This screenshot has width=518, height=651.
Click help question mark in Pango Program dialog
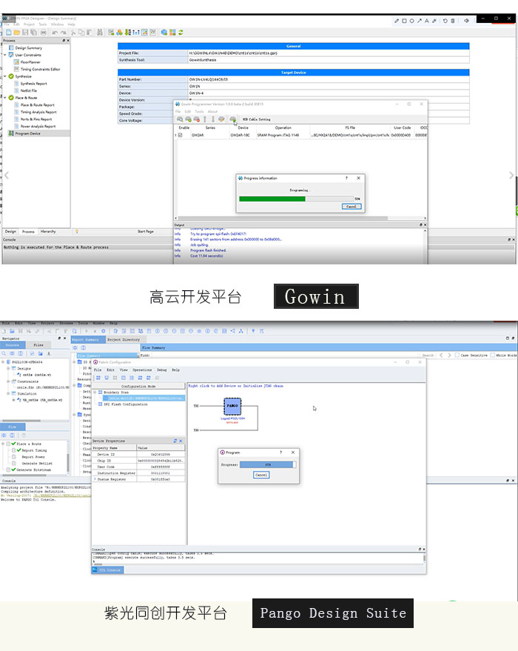280,452
